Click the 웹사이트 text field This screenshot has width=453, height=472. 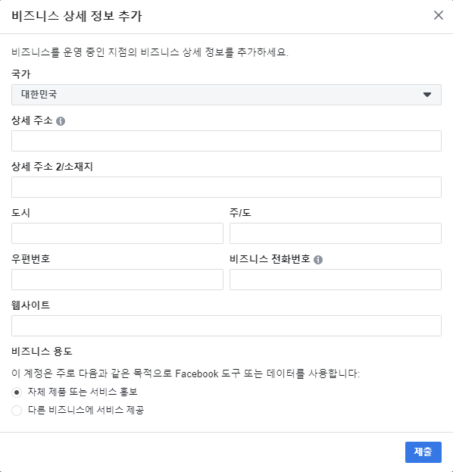(227, 326)
